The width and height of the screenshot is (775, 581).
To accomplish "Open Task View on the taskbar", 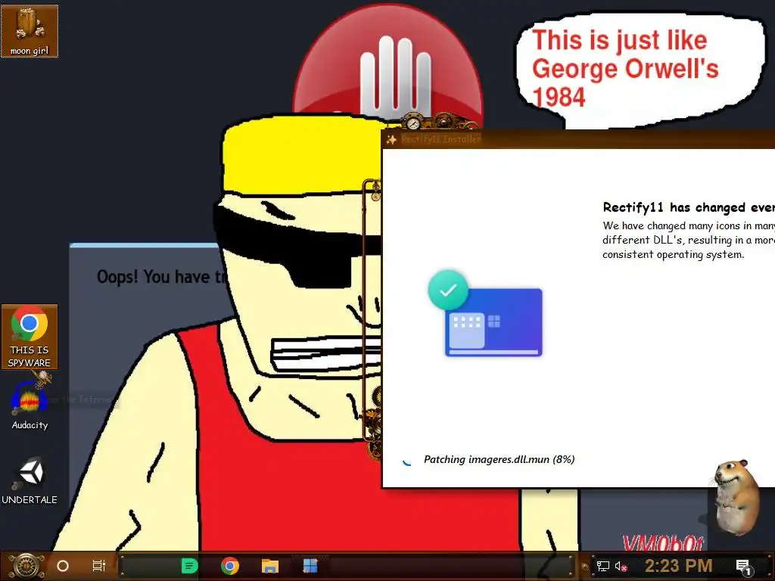I will pyautogui.click(x=99, y=566).
